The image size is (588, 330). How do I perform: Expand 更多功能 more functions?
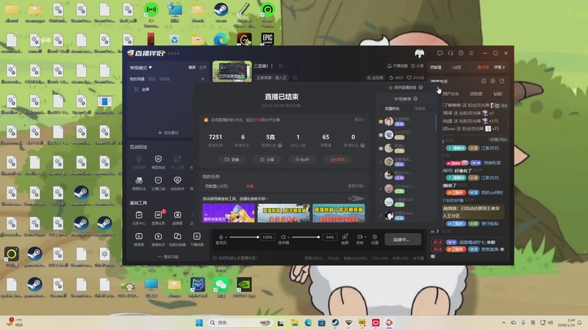click(168, 257)
